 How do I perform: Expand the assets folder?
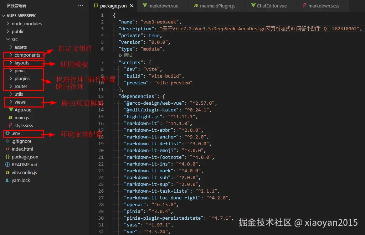(x=11, y=47)
